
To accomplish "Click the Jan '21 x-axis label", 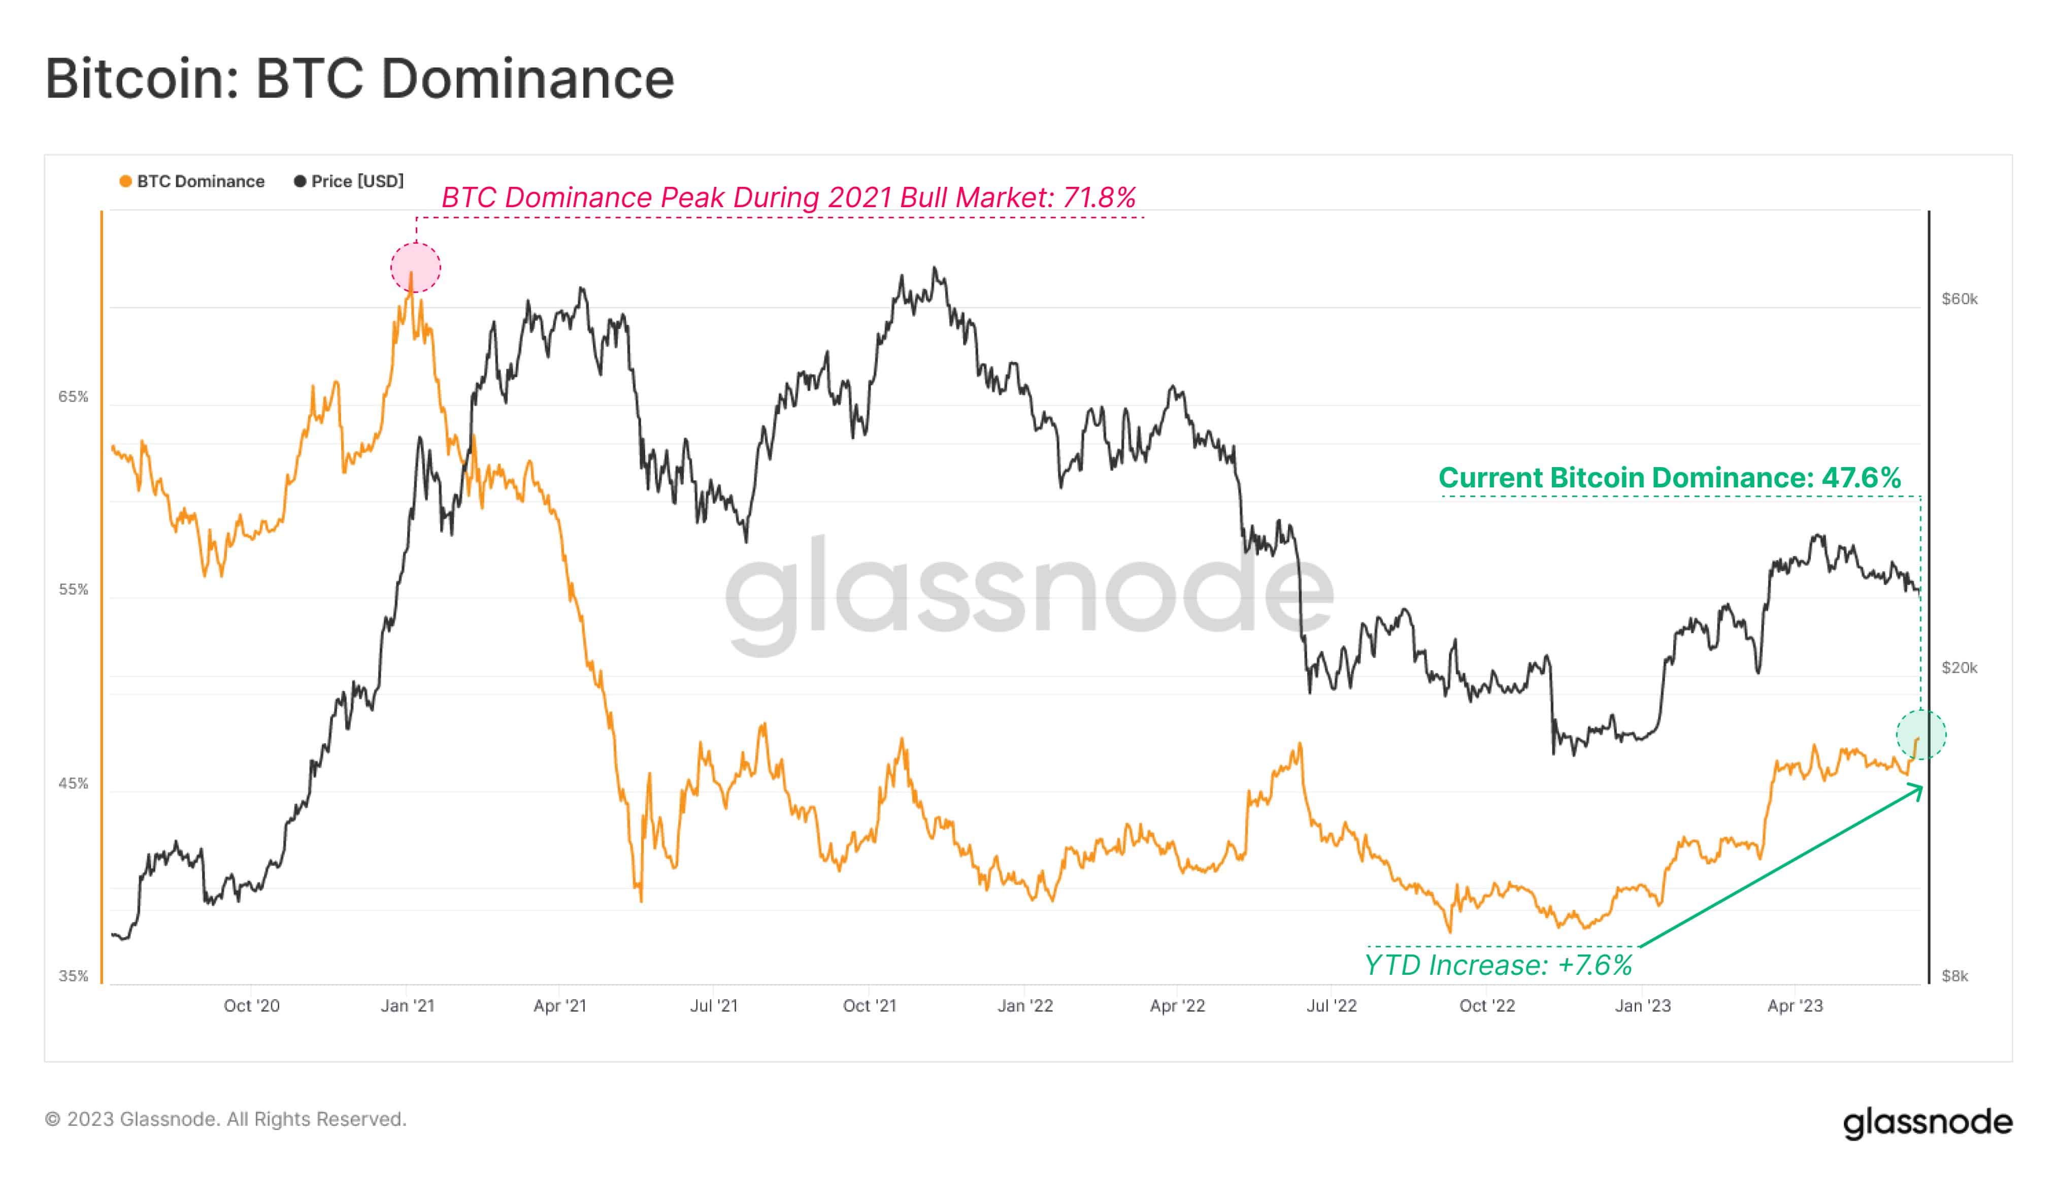I will point(408,1006).
